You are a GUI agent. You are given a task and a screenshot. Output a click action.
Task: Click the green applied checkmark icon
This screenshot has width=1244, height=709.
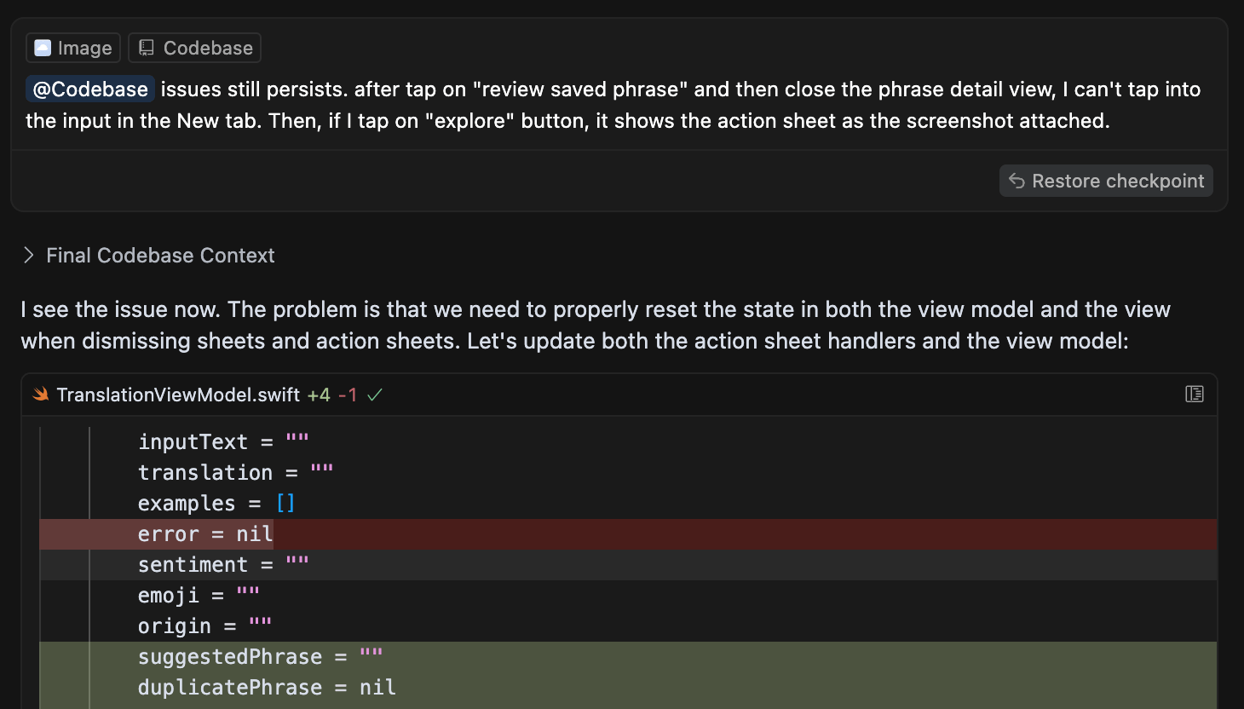375,395
